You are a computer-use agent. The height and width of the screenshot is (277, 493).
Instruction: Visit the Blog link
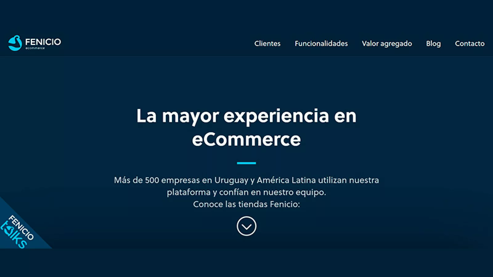[x=433, y=44]
